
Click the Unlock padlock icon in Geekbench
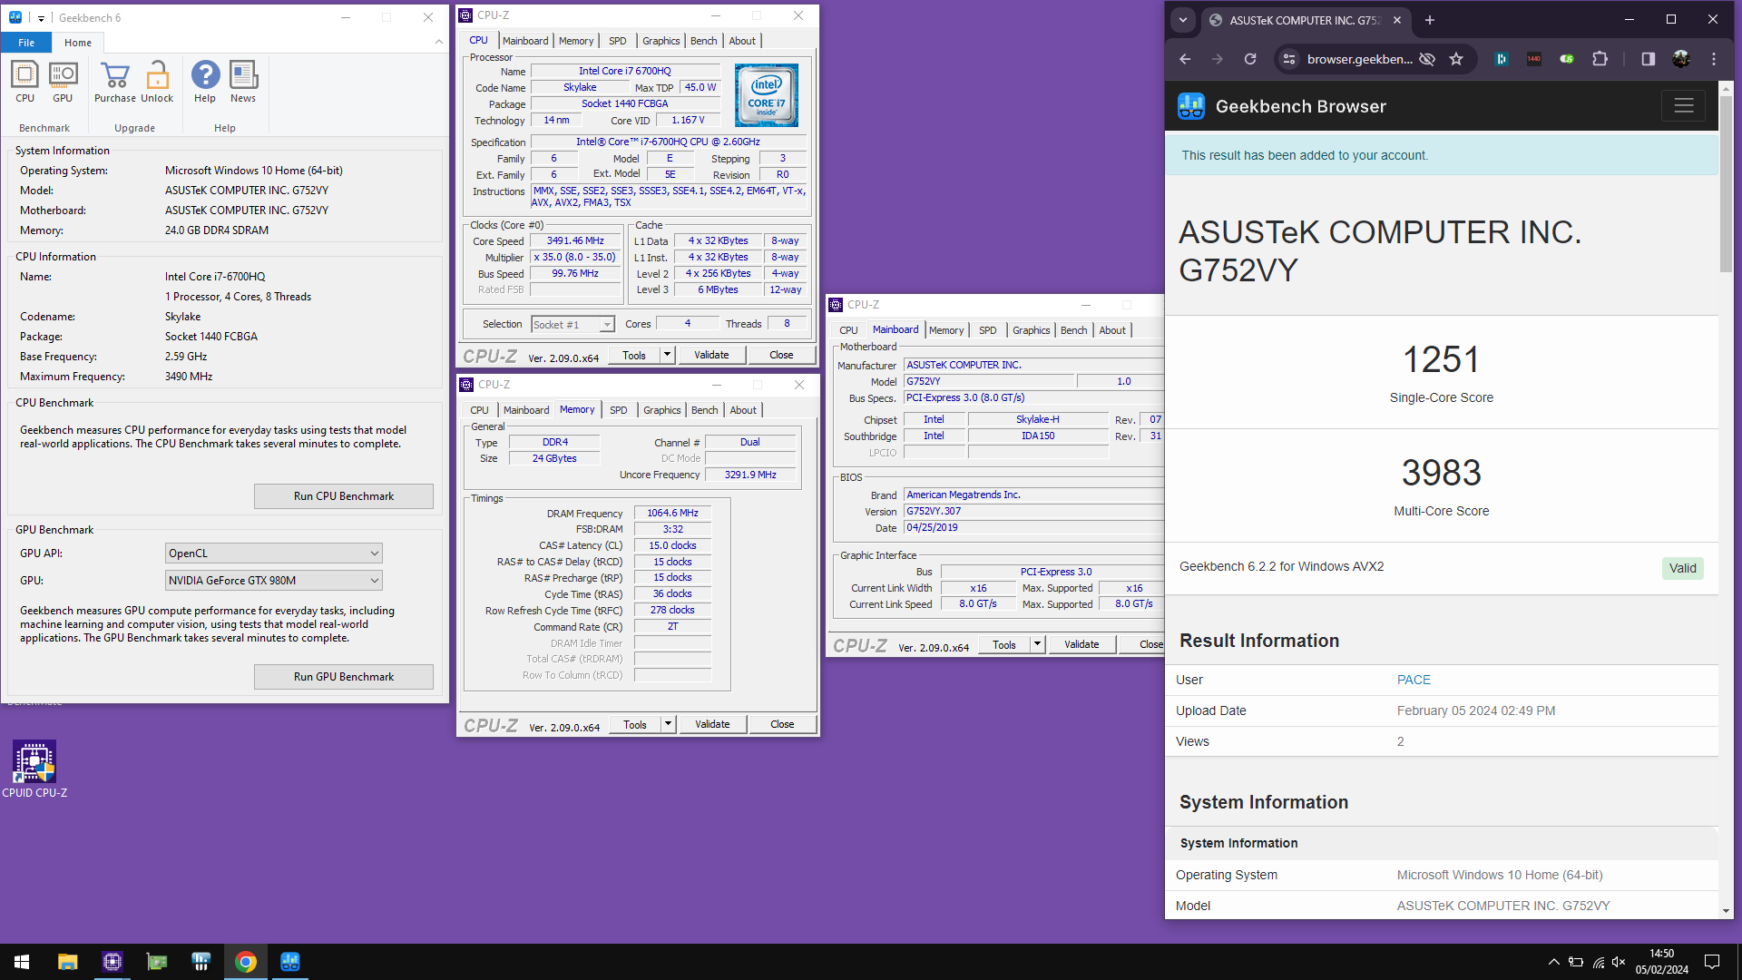pos(157,82)
